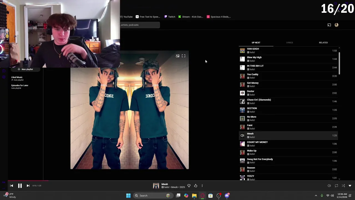Open Discord from the taskbar
This screenshot has height=200, width=355.
(227, 196)
